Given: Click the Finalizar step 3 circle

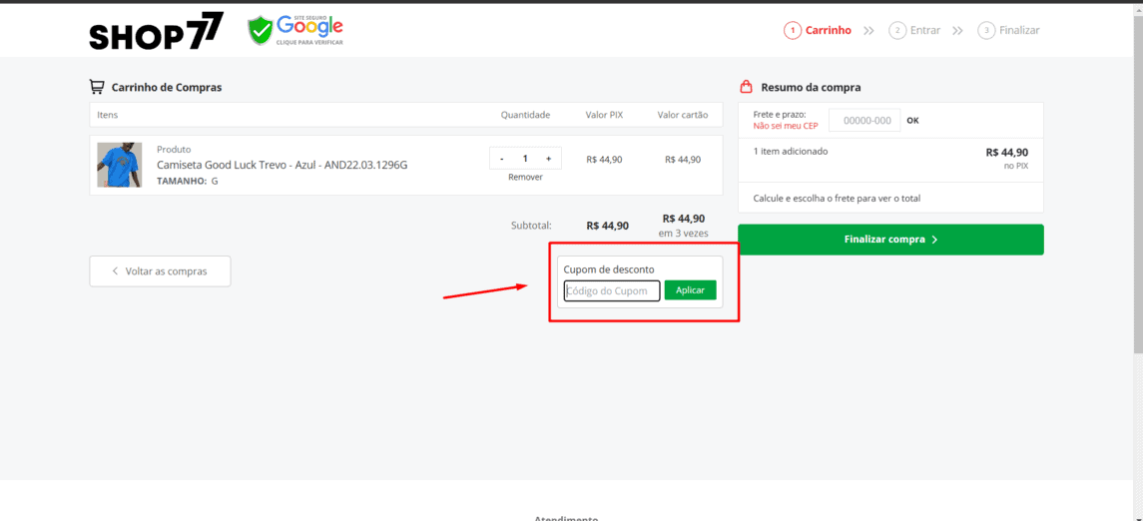Looking at the screenshot, I should (986, 30).
